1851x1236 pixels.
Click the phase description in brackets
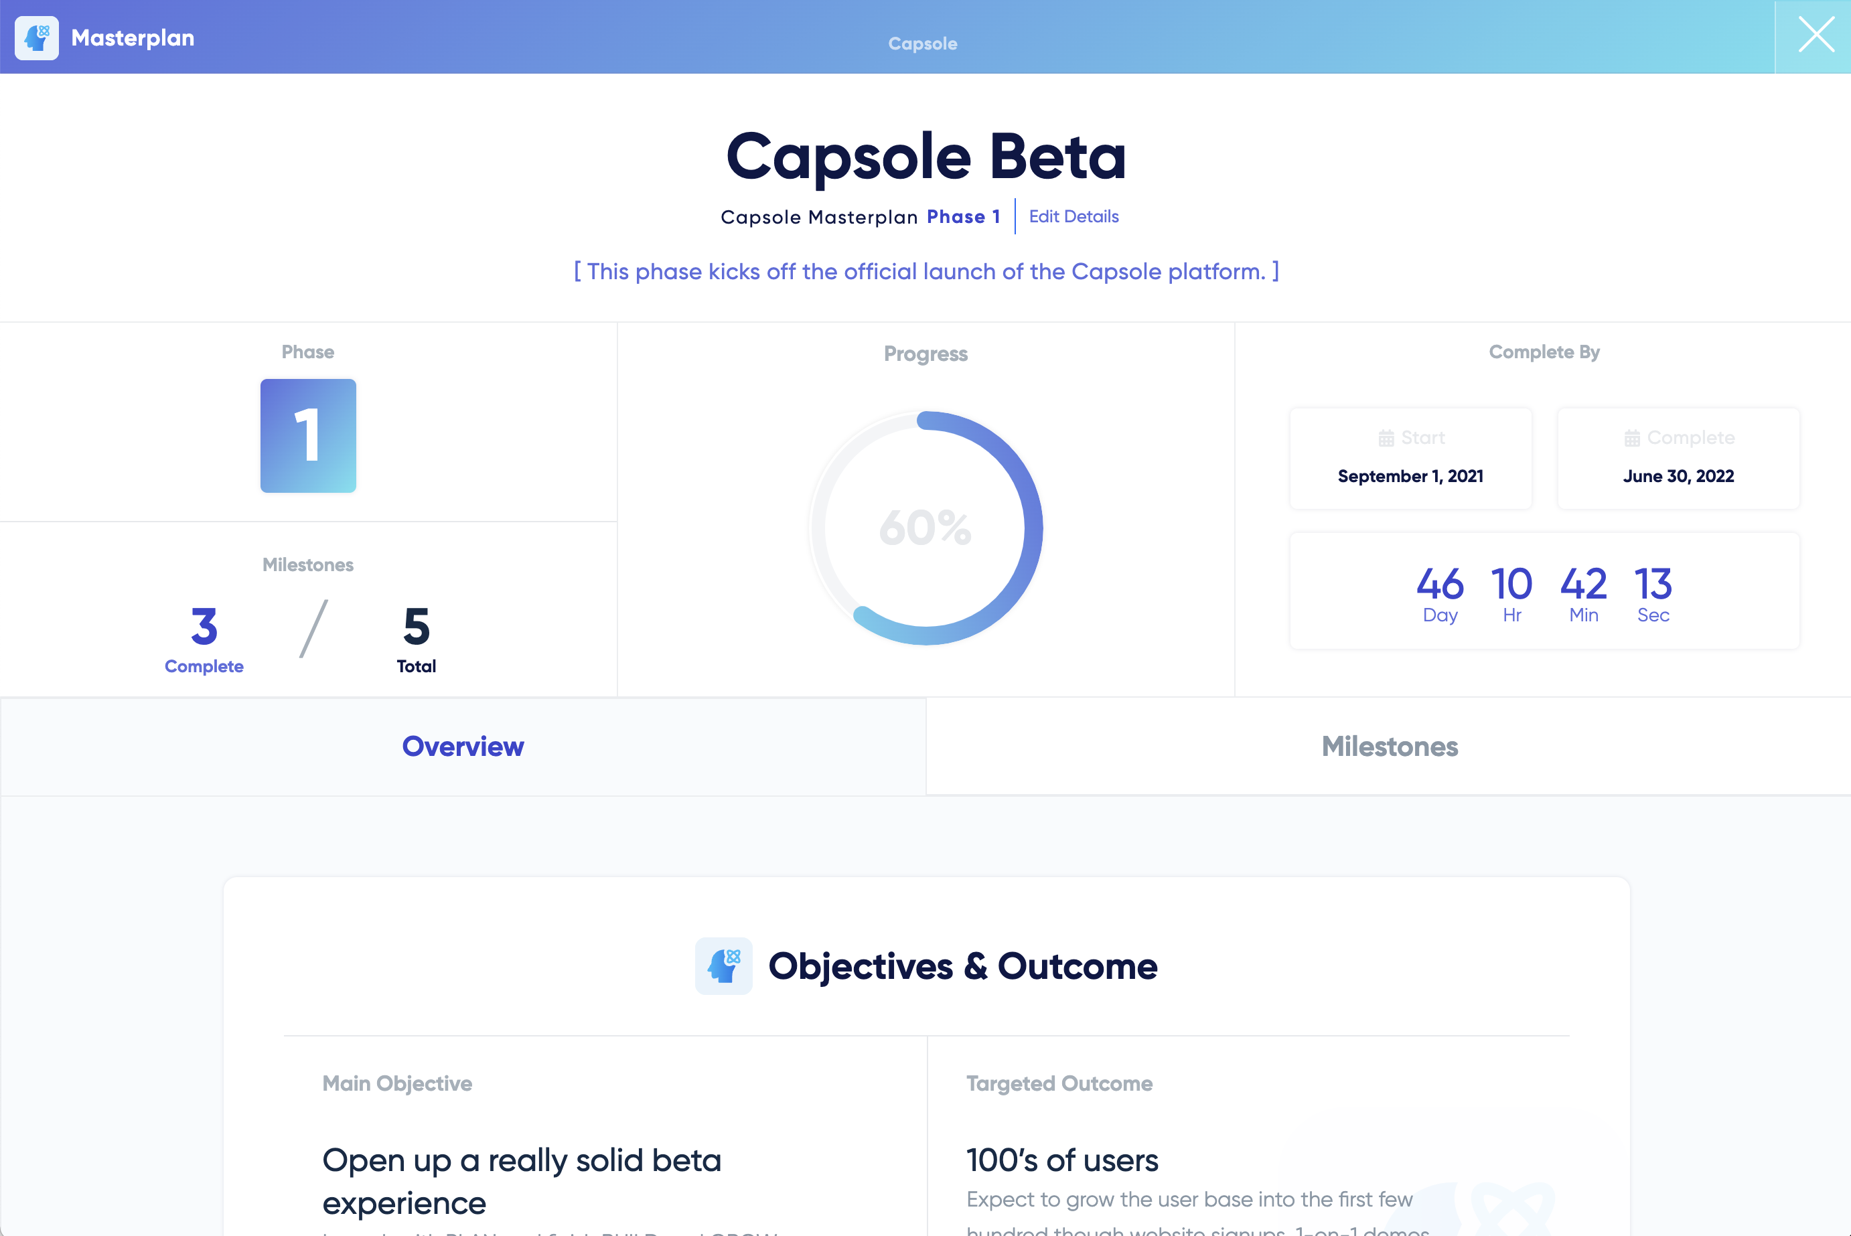tap(926, 271)
